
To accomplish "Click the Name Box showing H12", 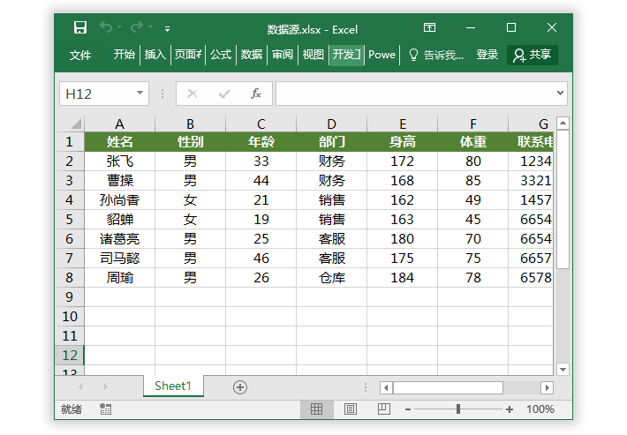I will click(98, 94).
